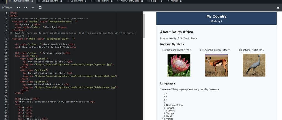
Task: Click the protea flower image in preview
Action: pyautogui.click(x=179, y=65)
